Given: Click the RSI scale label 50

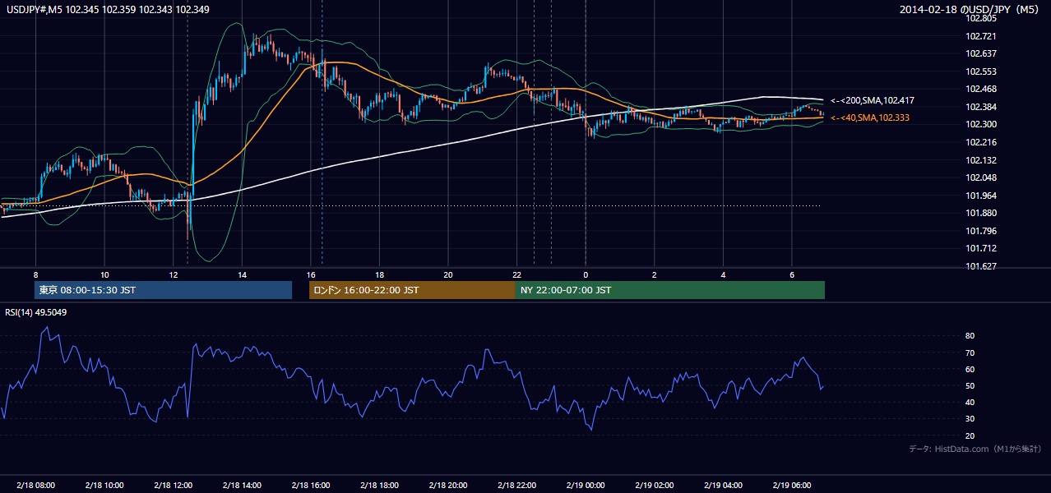Looking at the screenshot, I should pos(970,385).
